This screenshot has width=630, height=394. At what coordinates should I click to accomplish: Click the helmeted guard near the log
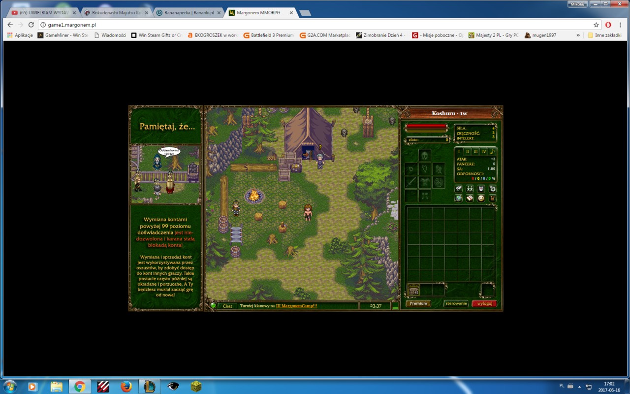point(236,208)
